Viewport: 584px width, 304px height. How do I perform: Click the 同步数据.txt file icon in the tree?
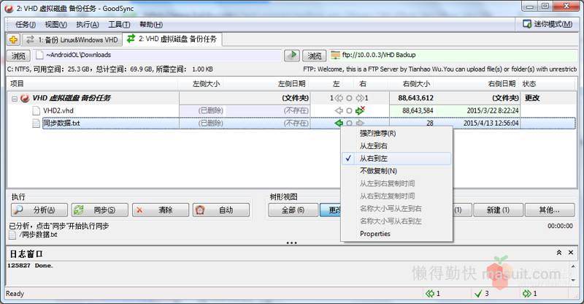(x=36, y=123)
